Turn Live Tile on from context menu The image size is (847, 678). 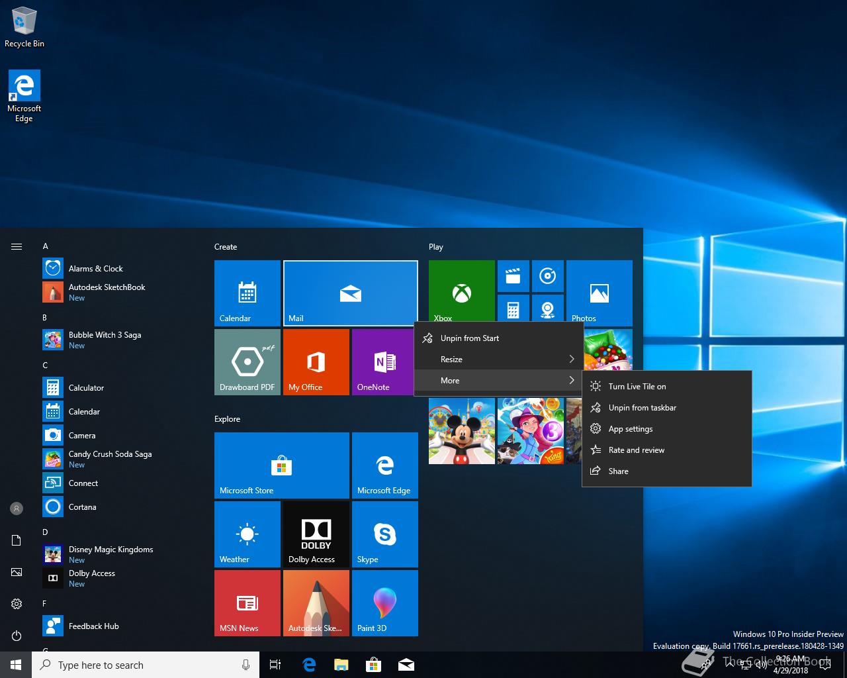637,387
